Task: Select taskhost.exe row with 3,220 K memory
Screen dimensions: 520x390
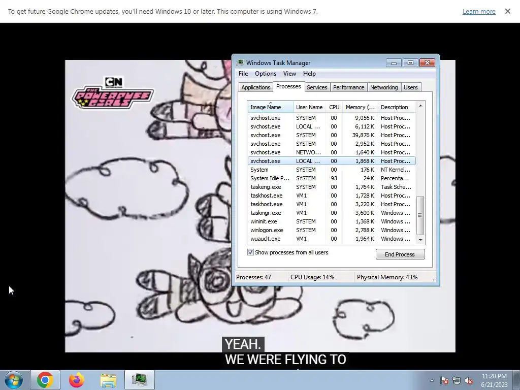Action: click(332, 204)
